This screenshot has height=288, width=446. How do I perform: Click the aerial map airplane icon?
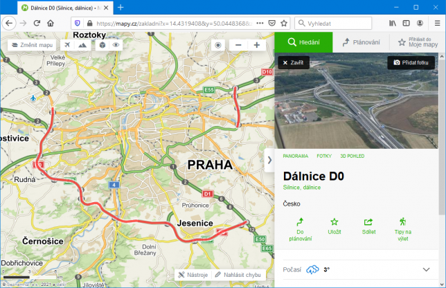click(67, 45)
